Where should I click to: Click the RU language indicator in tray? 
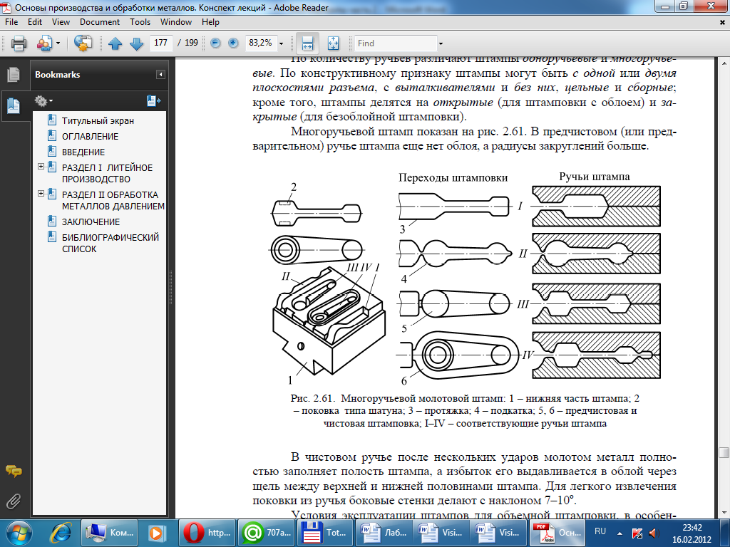pyautogui.click(x=600, y=531)
